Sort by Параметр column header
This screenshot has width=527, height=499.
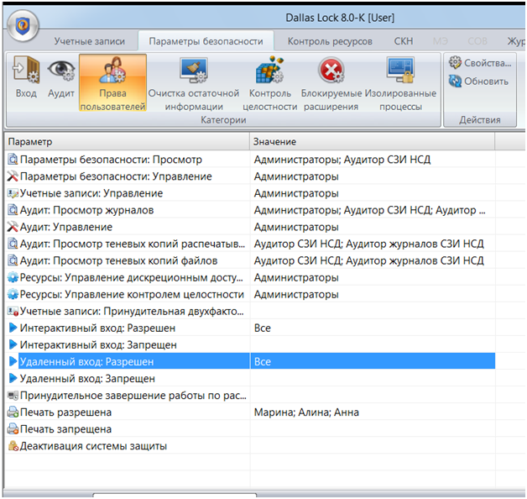(127, 142)
